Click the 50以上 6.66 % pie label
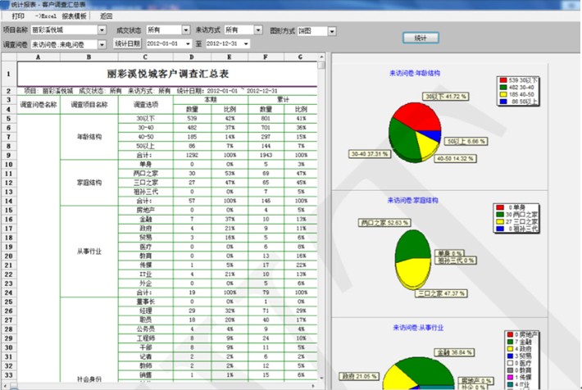Image resolution: width=582 pixels, height=390 pixels. tap(466, 141)
